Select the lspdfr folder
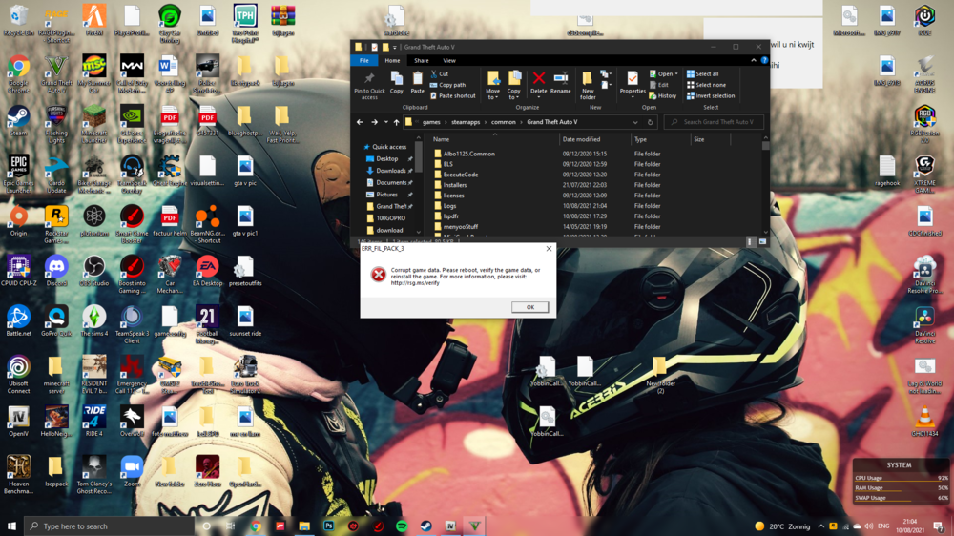Viewport: 954px width, 536px height. 451,216
